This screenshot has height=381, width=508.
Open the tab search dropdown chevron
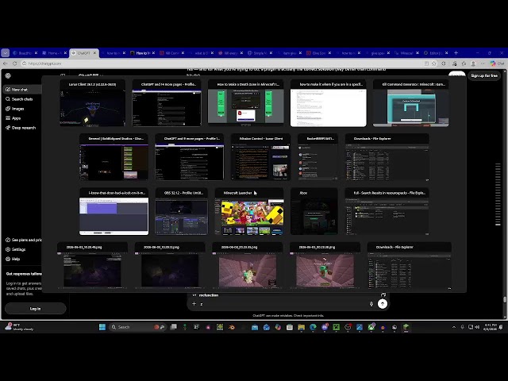pos(6,53)
